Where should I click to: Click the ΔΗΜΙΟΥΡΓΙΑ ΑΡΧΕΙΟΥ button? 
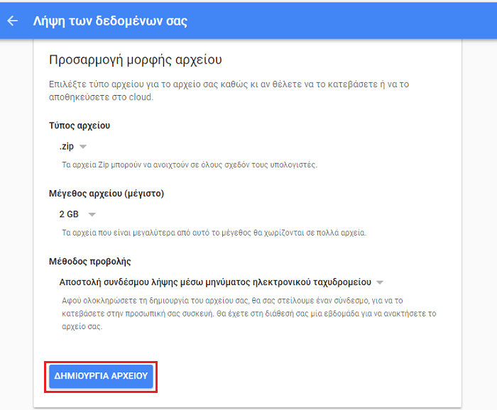coord(101,376)
